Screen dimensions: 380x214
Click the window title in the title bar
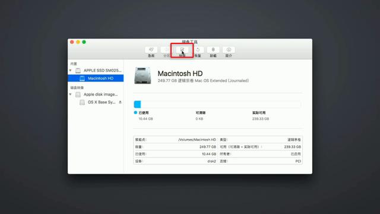pyautogui.click(x=190, y=42)
